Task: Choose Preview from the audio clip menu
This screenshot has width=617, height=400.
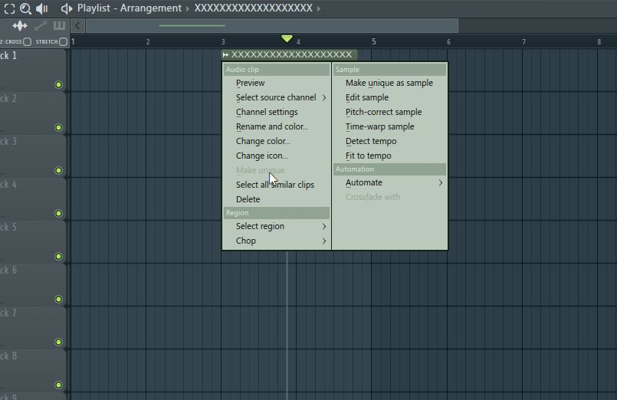Action: (277, 83)
